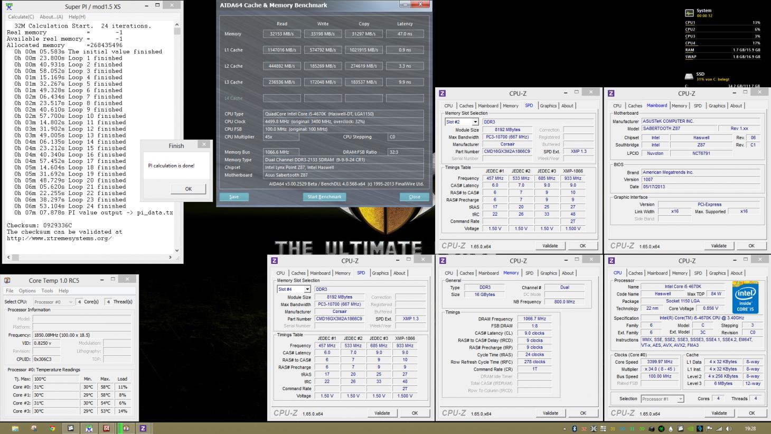Image resolution: width=771 pixels, height=434 pixels.
Task: Open Help menu in Super PI
Action: pyautogui.click(x=77, y=17)
